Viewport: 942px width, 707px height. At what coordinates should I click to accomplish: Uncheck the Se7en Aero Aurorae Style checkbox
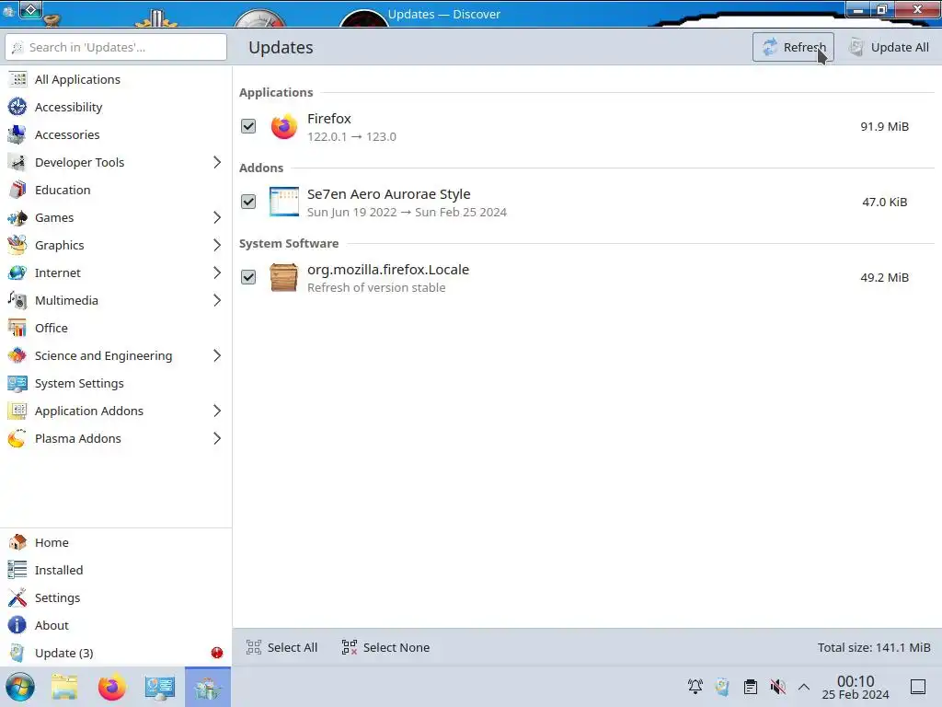[248, 202]
